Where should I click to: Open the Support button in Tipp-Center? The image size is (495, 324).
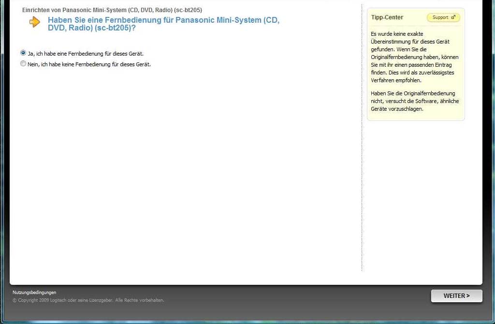443,17
